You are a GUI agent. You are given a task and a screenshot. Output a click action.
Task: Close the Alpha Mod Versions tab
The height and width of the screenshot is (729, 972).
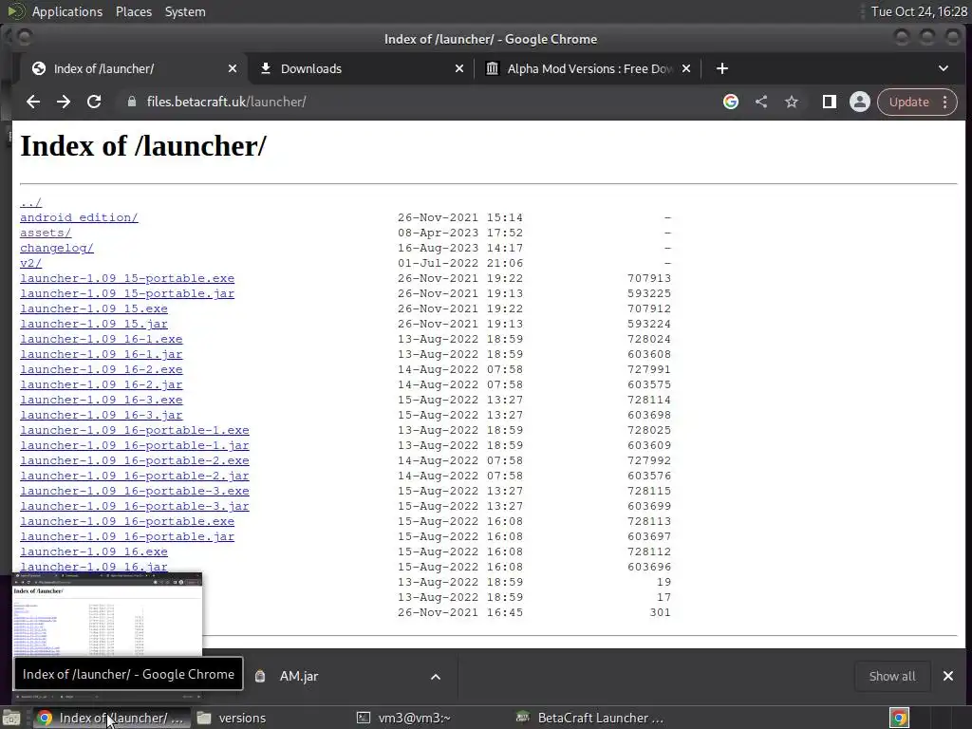pos(686,68)
